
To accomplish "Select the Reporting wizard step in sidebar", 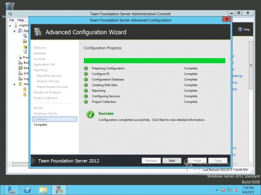I will tap(40, 70).
